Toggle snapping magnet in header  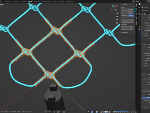(x=58, y=112)
